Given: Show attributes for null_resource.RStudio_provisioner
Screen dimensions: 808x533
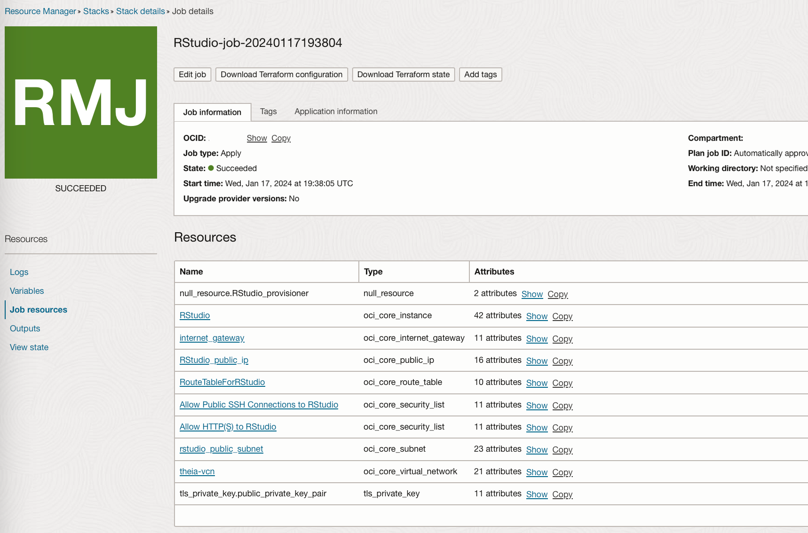Looking at the screenshot, I should pyautogui.click(x=532, y=294).
